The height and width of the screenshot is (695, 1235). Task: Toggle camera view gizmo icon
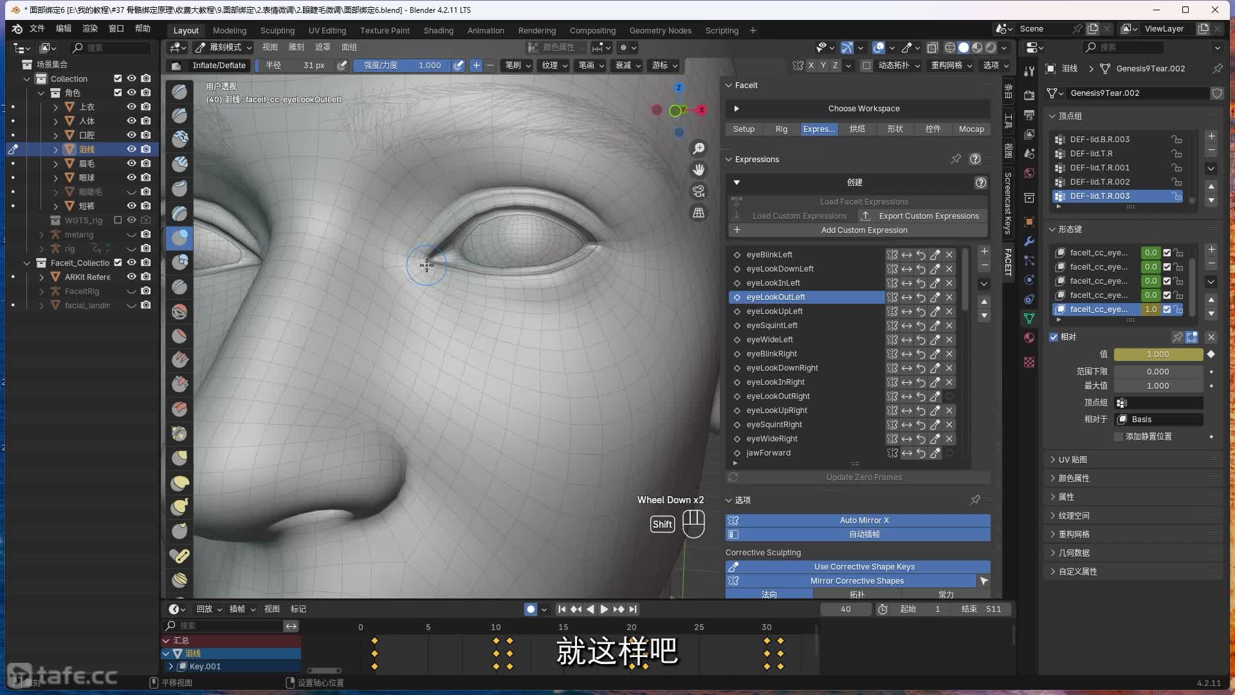click(x=699, y=191)
